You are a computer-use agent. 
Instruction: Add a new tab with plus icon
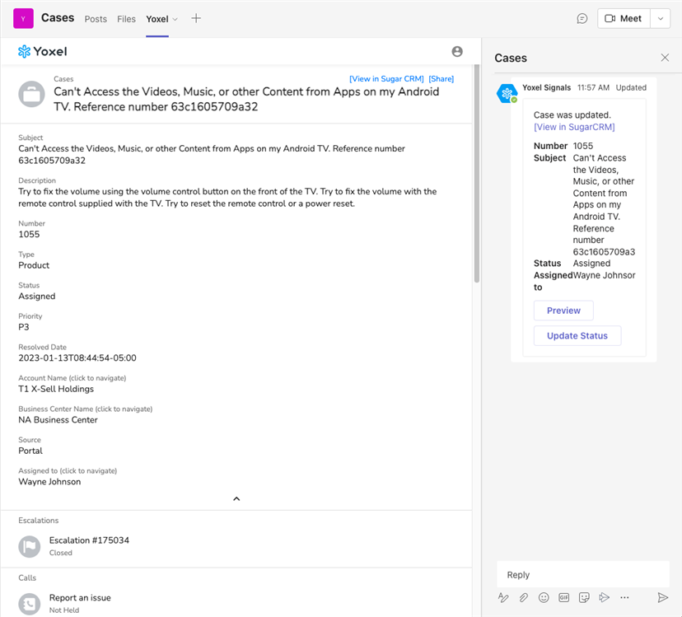point(196,18)
